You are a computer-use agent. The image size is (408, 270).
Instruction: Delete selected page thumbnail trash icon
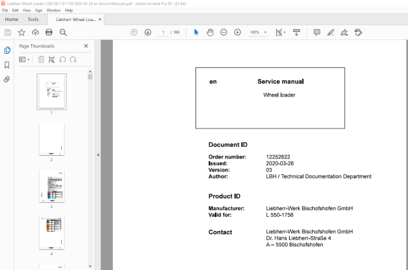coord(41,60)
